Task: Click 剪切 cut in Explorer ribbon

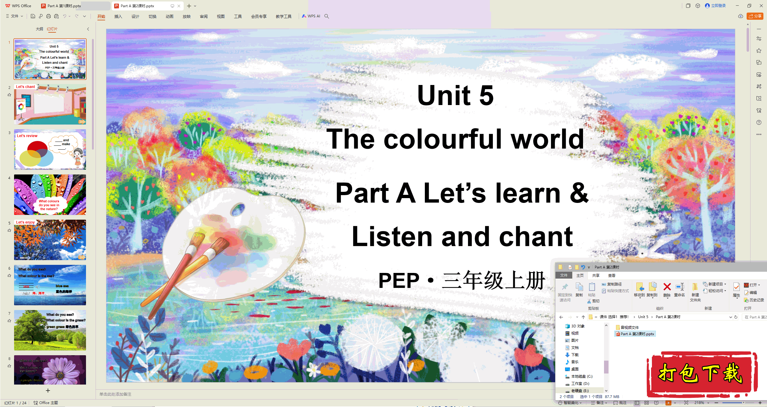Action: (x=594, y=301)
